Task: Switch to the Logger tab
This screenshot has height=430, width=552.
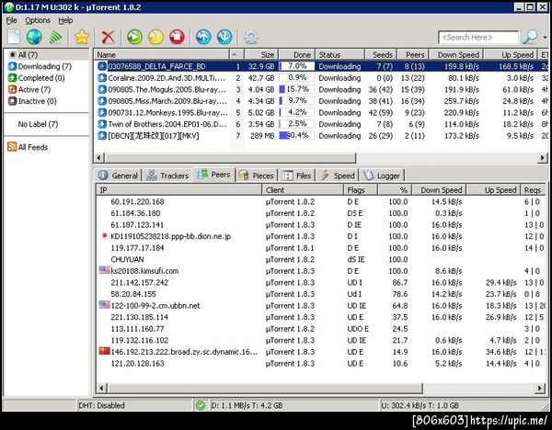Action: coord(382,175)
